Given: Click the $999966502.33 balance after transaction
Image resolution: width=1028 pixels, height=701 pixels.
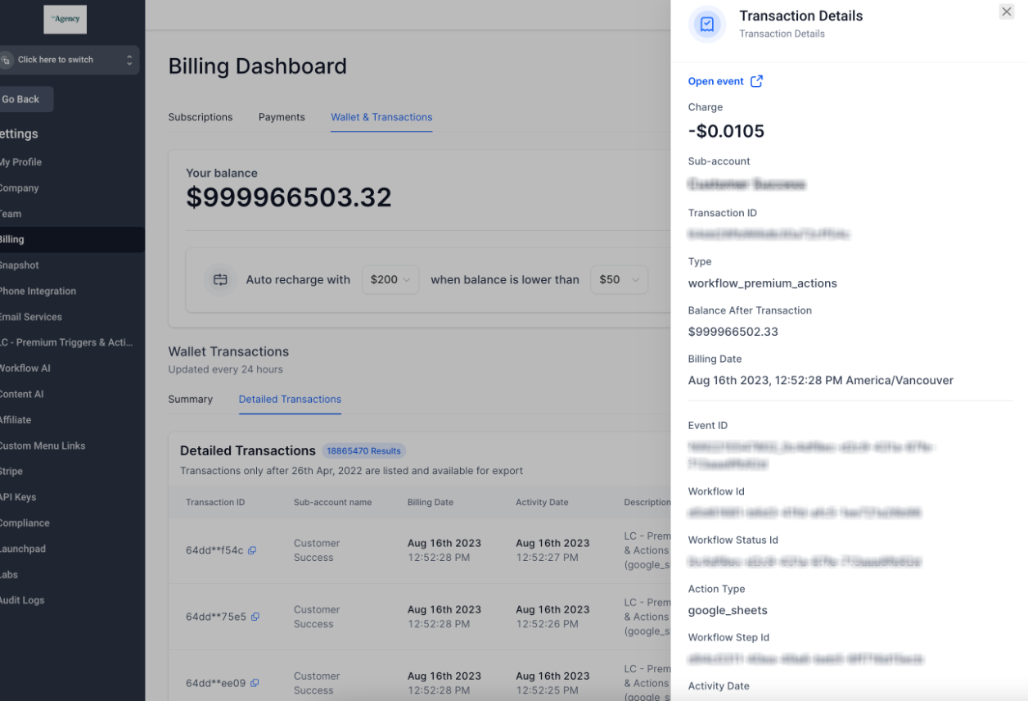Looking at the screenshot, I should point(733,332).
